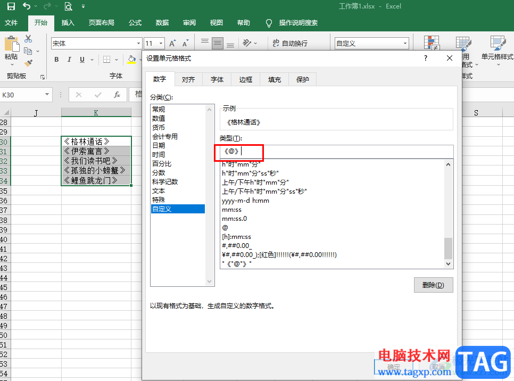
Task: Click the Wrap Text button
Action: coord(290,43)
